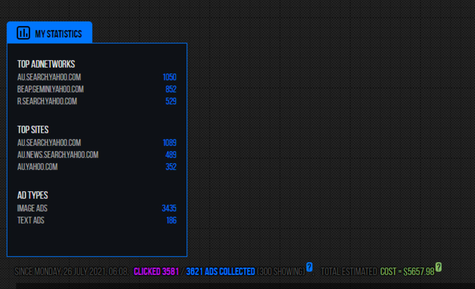Select the Text Ads type row
The image size is (475, 289).
click(31, 220)
